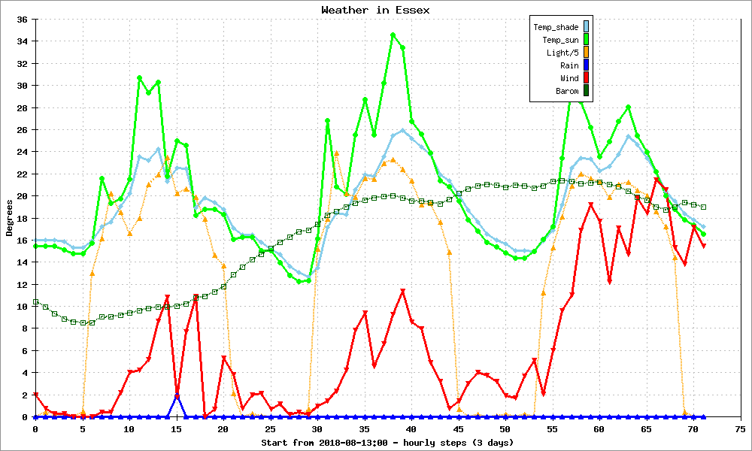Click the y-axis tick label 18
Viewport: 752px width, 451px height.
22,218
